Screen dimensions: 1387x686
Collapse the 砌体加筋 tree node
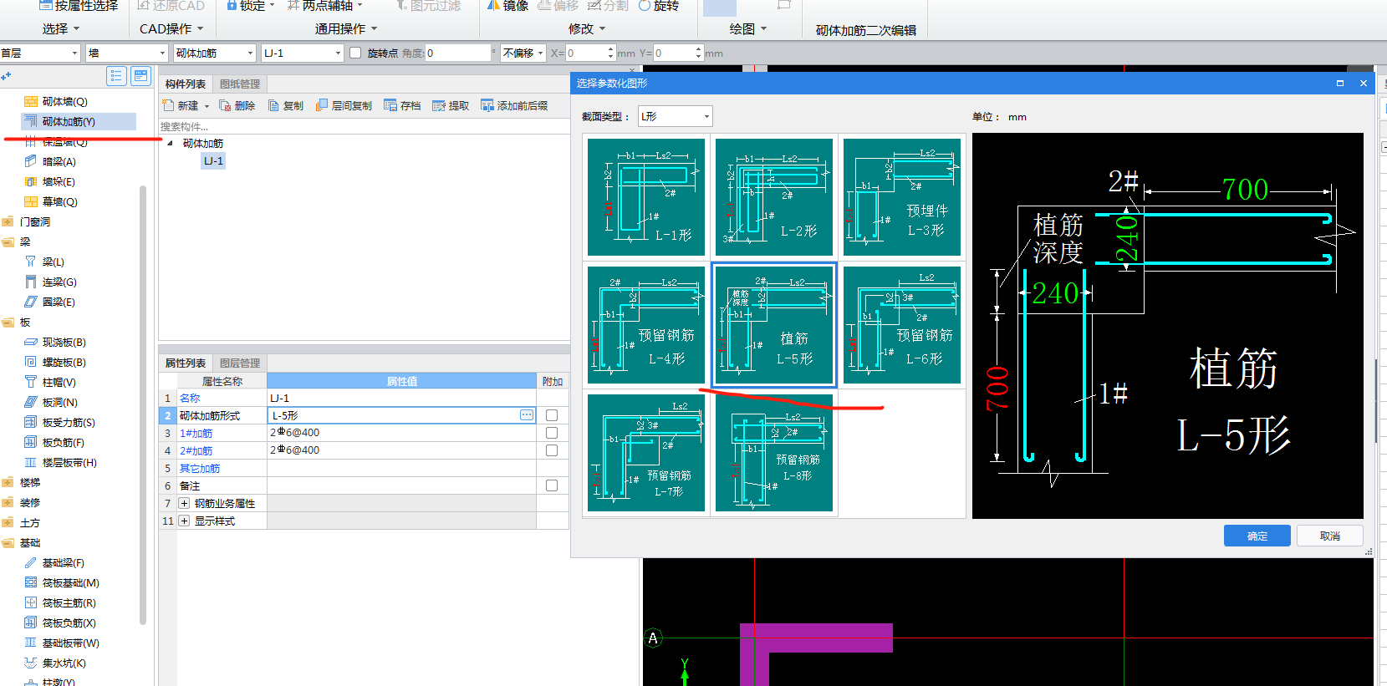tap(171, 143)
